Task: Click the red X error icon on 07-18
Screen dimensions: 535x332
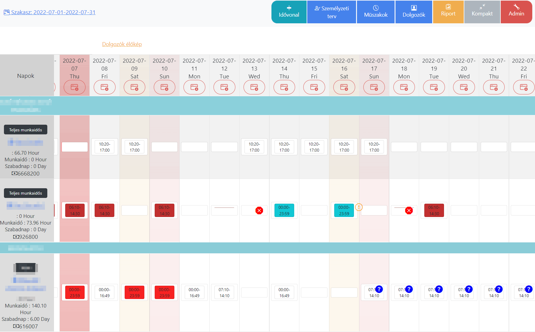Action: pos(409,211)
